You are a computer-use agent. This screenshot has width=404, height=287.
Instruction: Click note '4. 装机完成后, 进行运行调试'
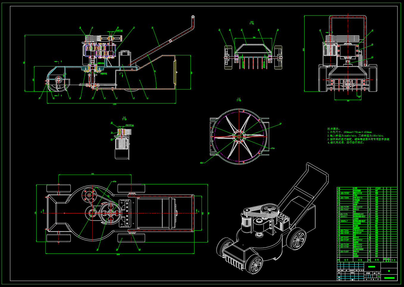tap(346, 142)
